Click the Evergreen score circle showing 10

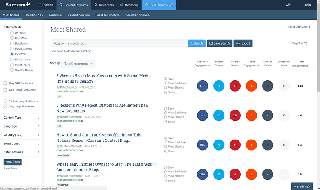tap(284, 116)
